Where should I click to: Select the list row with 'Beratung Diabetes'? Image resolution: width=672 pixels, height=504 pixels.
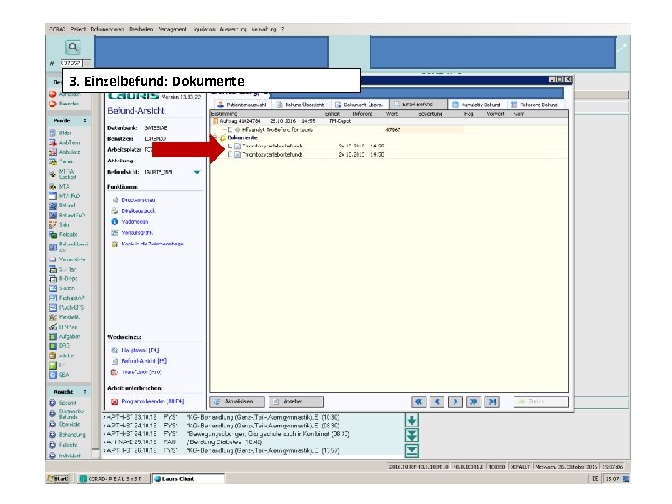[253, 442]
